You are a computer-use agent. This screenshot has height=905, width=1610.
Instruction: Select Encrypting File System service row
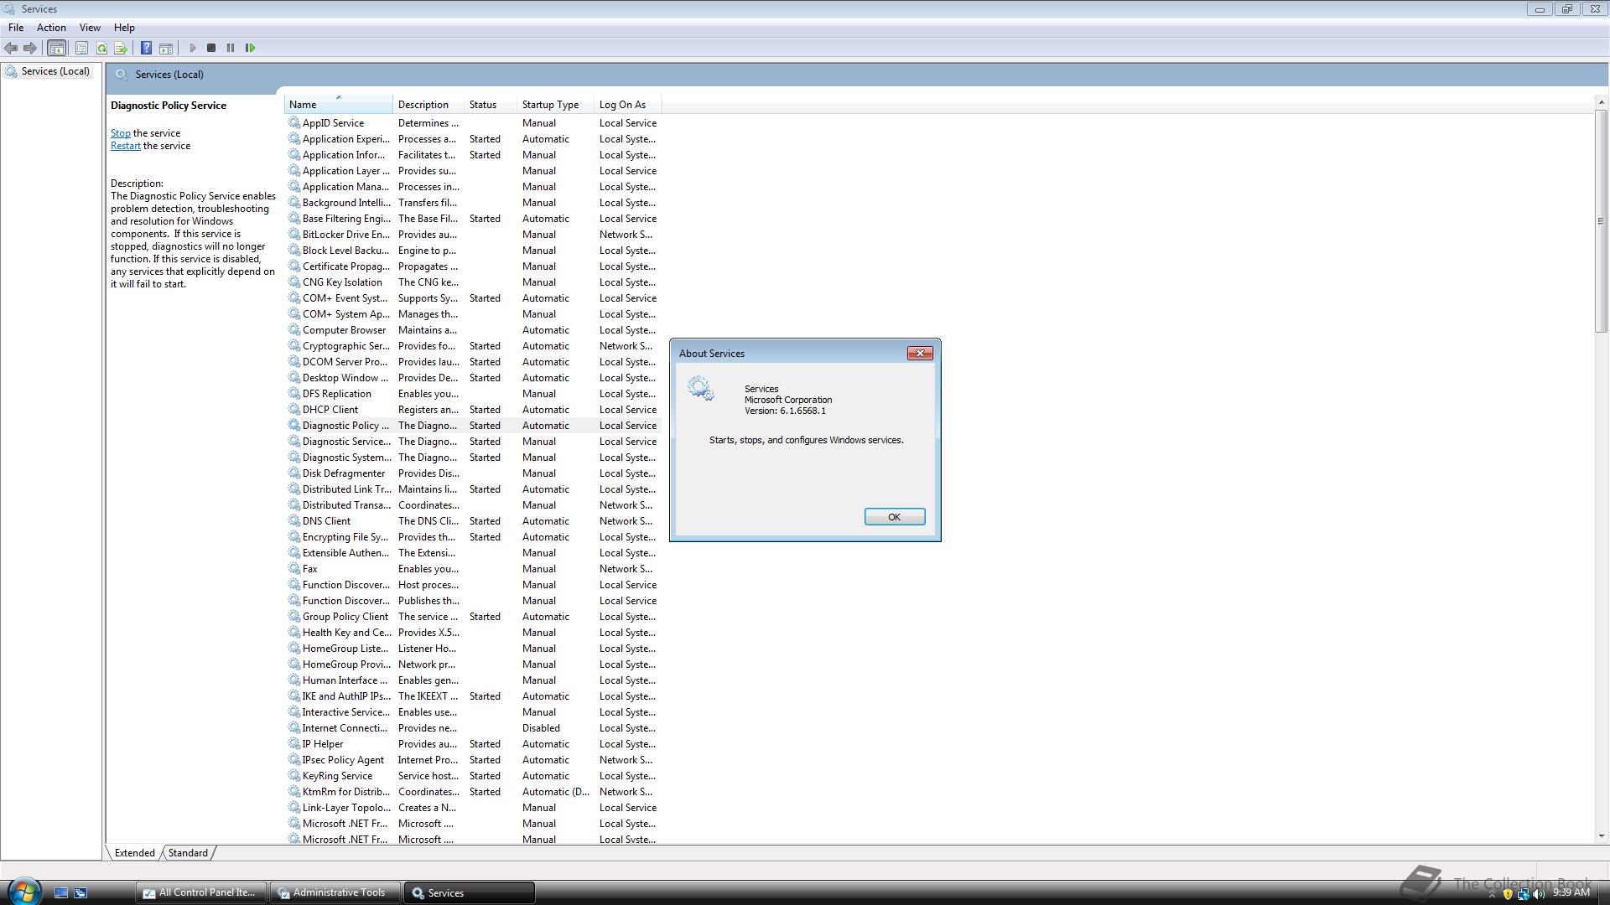pyautogui.click(x=473, y=537)
